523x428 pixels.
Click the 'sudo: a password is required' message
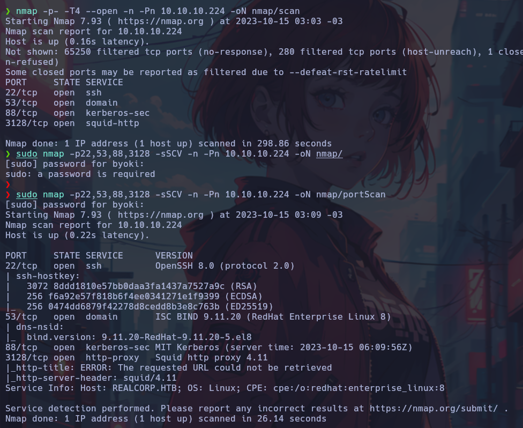coord(80,174)
